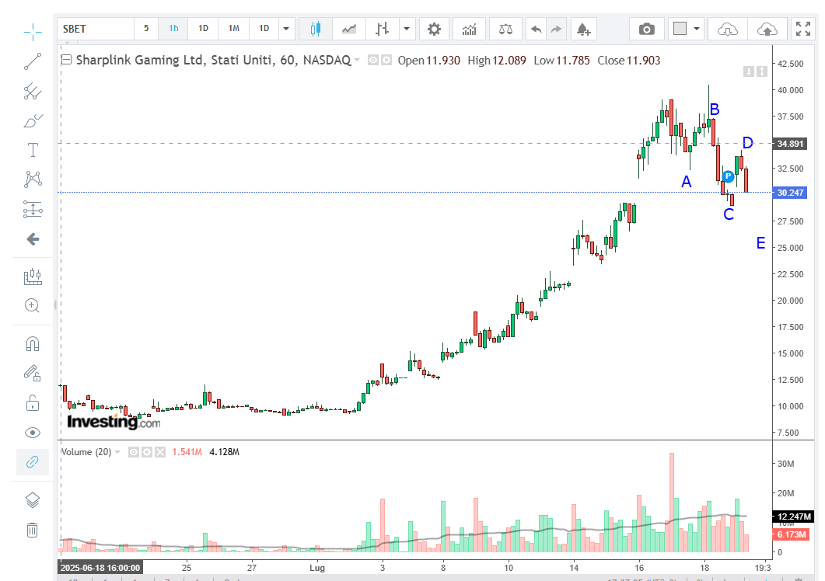The height and width of the screenshot is (581, 825).
Task: Click the SBET symbol search field
Action: pyautogui.click(x=96, y=29)
